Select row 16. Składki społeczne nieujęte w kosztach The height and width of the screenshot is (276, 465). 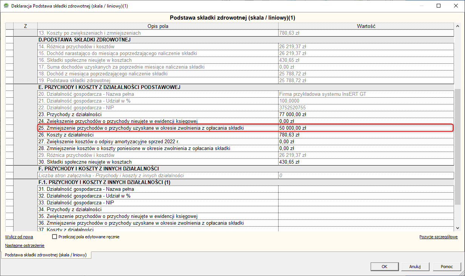click(x=158, y=60)
